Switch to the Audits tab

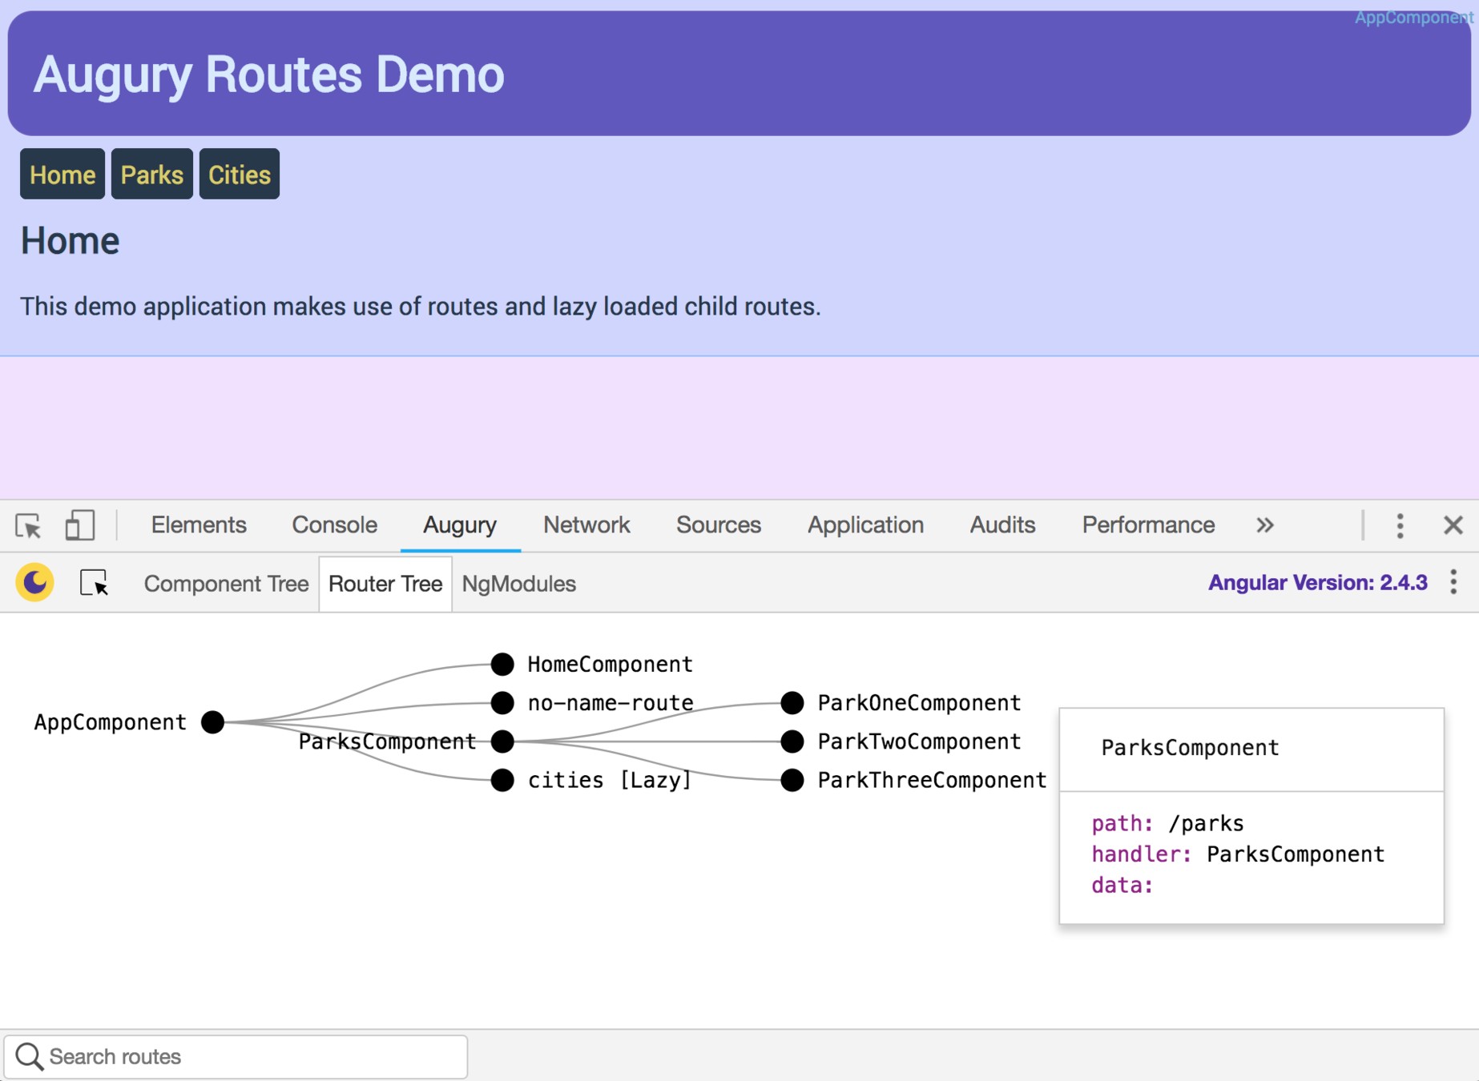point(1002,525)
